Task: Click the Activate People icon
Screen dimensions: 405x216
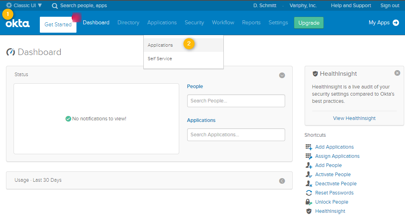Action: [x=309, y=175]
